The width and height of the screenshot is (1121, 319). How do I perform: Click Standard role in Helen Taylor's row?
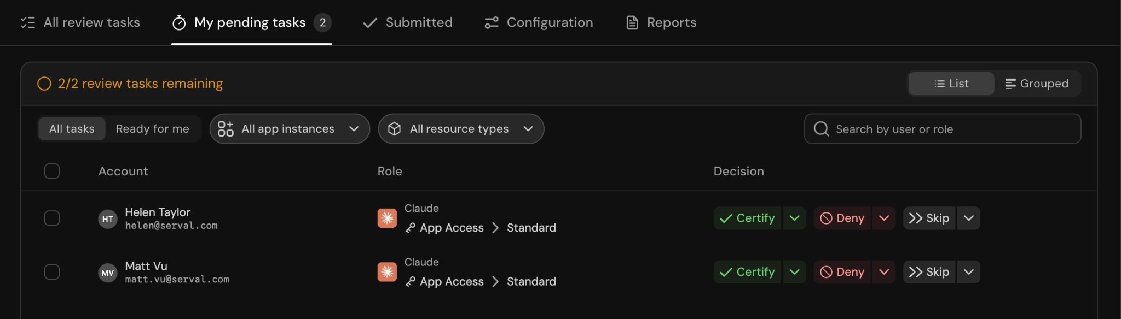[531, 228]
